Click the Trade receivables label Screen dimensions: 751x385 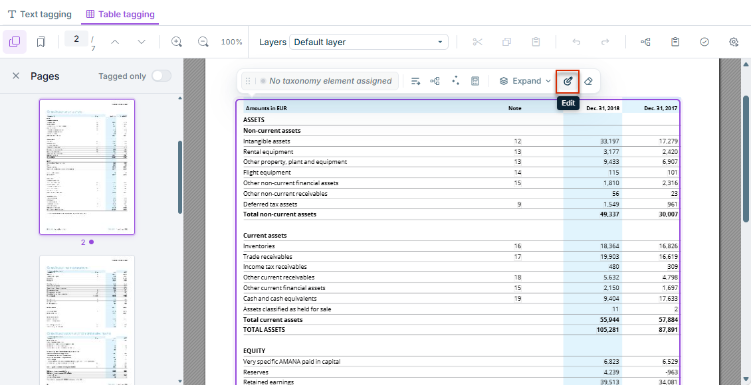pos(268,256)
